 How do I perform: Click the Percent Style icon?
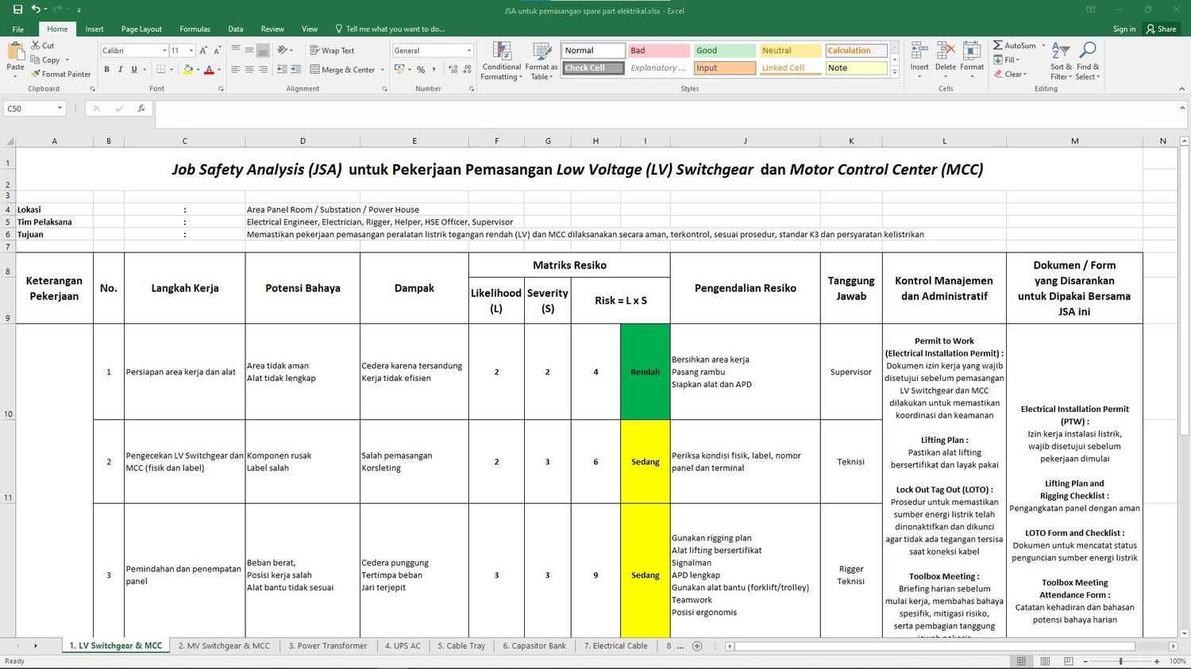[x=421, y=70]
